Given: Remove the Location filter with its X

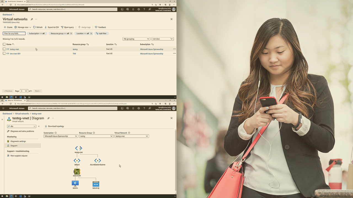Looking at the screenshot, I should click(x=91, y=34).
